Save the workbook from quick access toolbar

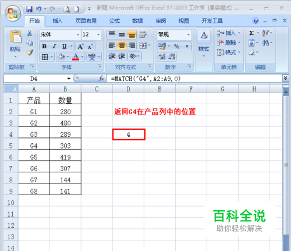[29, 9]
